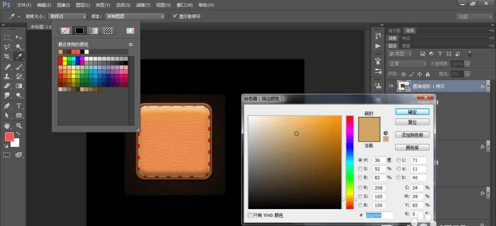Viewport: 496px width, 226px height.
Task: Select the Path Selection tool
Action: click(6, 115)
